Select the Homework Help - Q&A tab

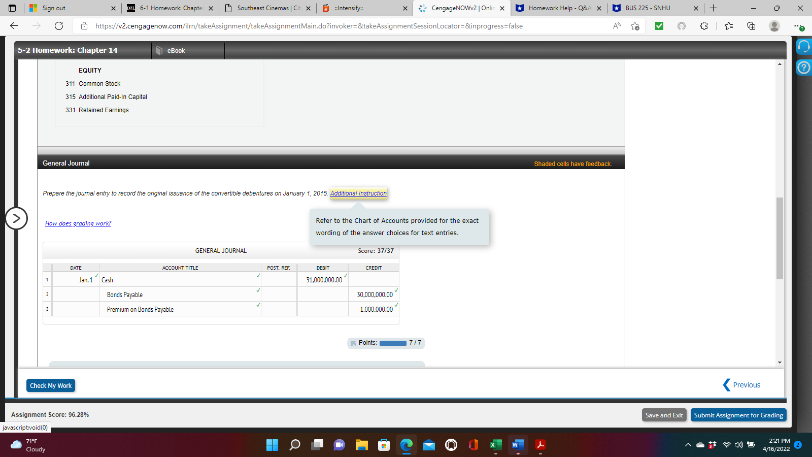click(x=558, y=8)
